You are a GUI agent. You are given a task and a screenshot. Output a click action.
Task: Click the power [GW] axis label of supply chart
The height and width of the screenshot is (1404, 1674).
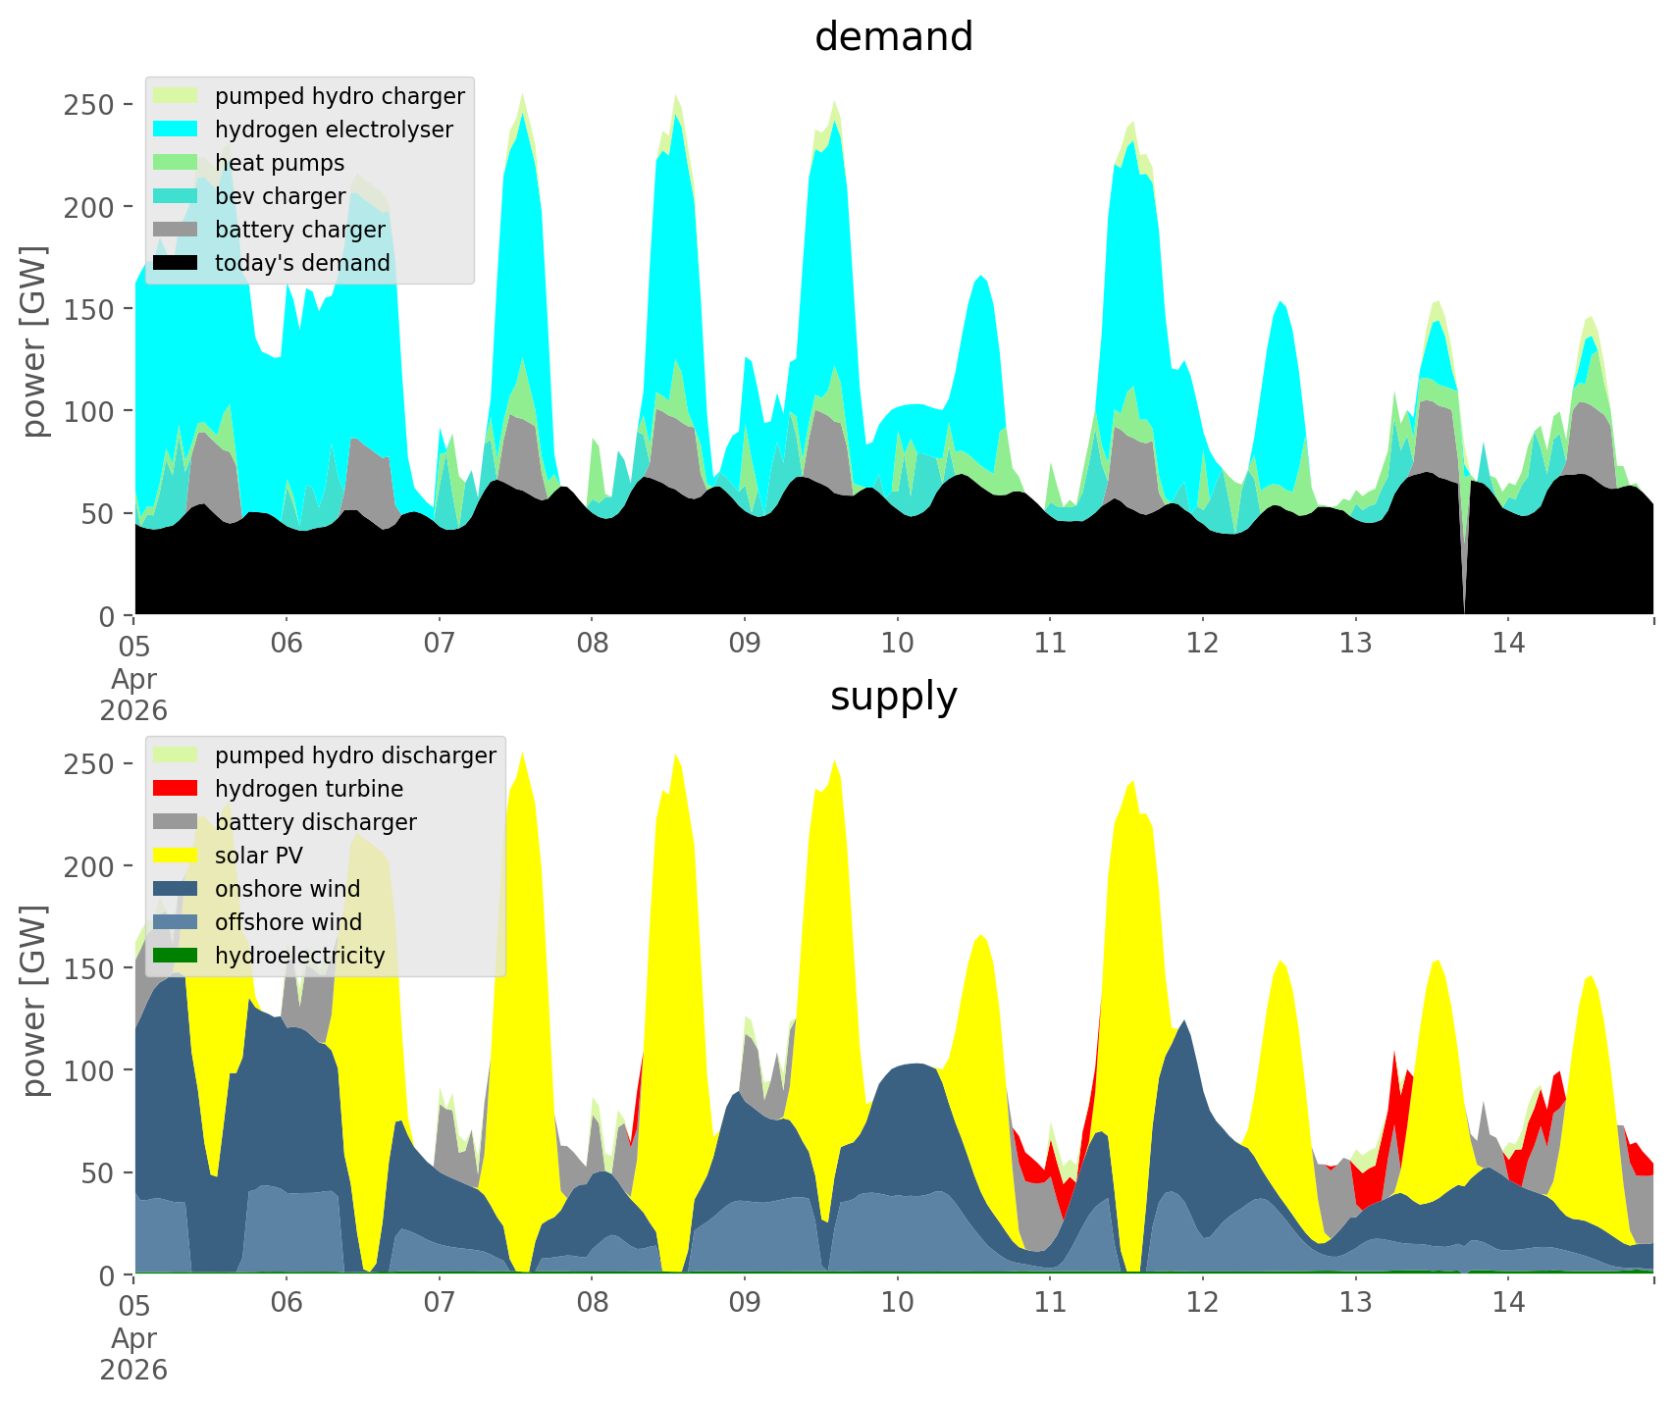pyautogui.click(x=34, y=1001)
